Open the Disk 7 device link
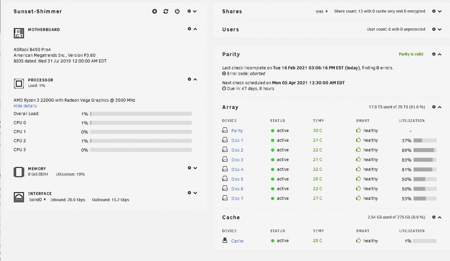Image resolution: width=450 pixels, height=261 pixels. tap(237, 198)
